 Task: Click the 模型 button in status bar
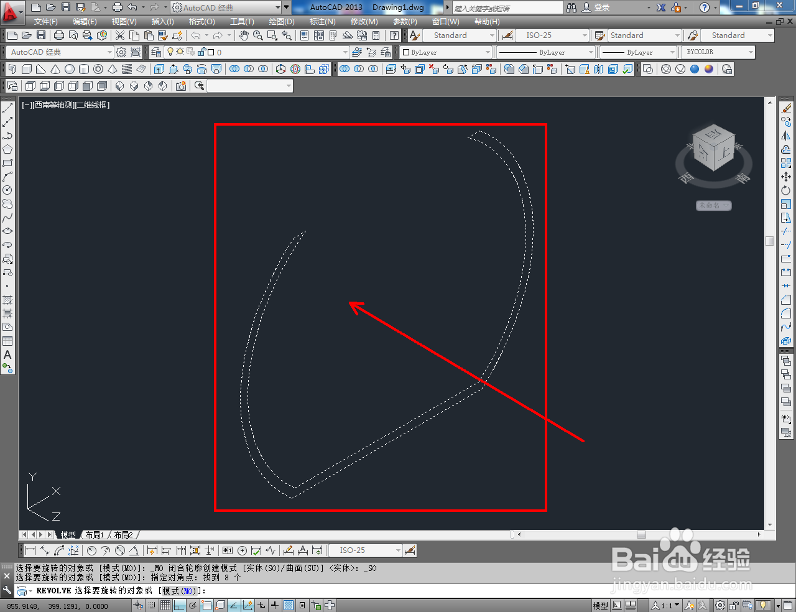[x=601, y=605]
